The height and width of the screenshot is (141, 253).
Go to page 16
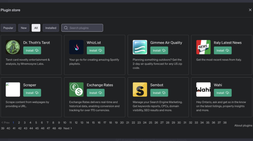99,123
